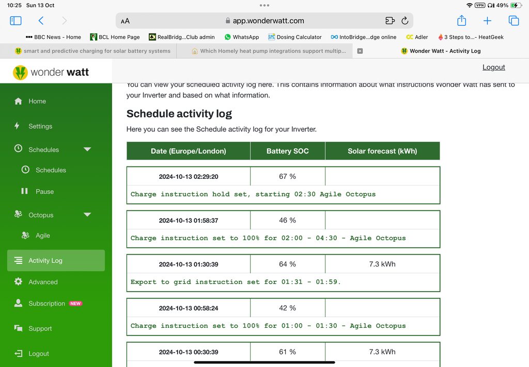The width and height of the screenshot is (529, 367).
Task: Open the Support chat item
Action: (40, 328)
